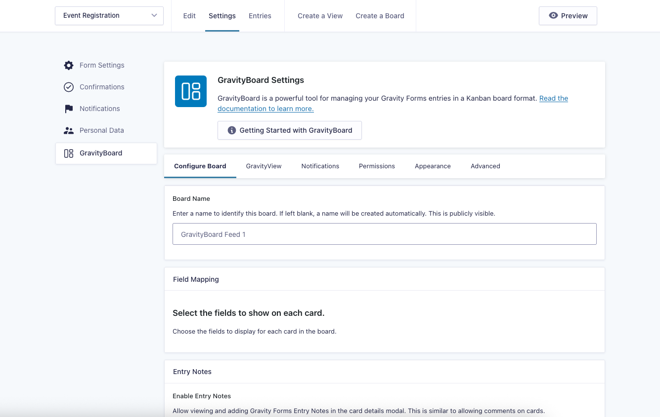The height and width of the screenshot is (417, 660).
Task: Click Create a Board
Action: [x=380, y=16]
